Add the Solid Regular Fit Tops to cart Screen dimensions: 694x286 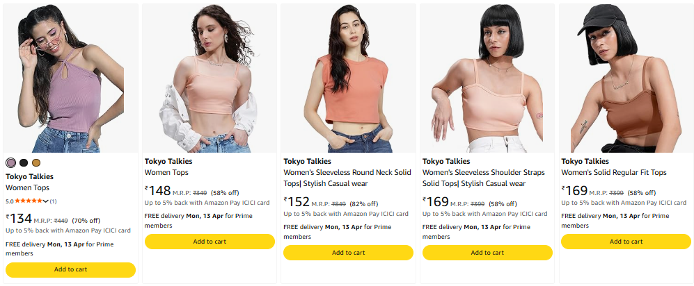coord(626,242)
